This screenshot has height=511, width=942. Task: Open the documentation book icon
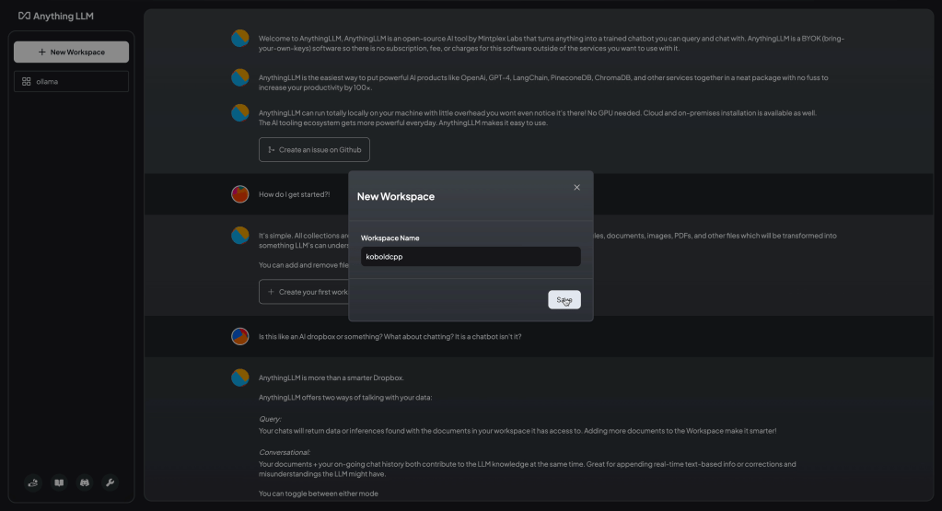(59, 482)
